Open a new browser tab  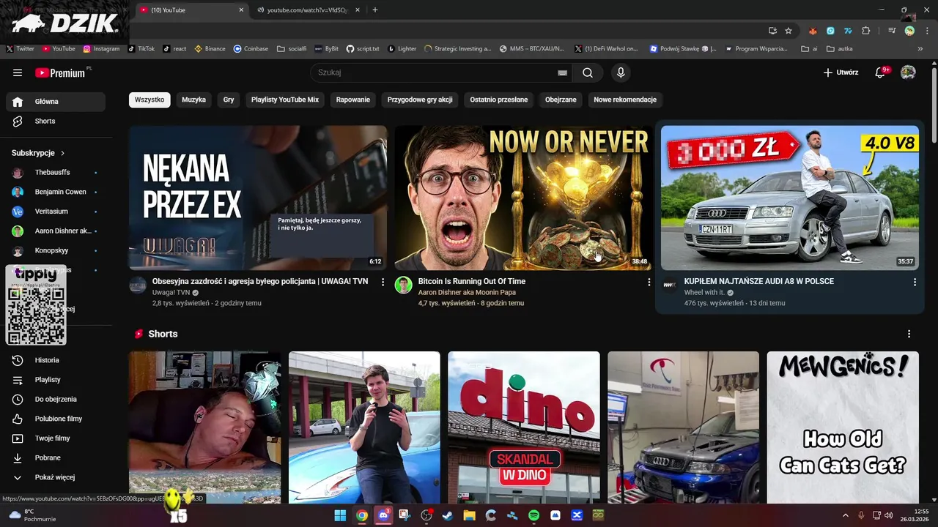pos(375,10)
